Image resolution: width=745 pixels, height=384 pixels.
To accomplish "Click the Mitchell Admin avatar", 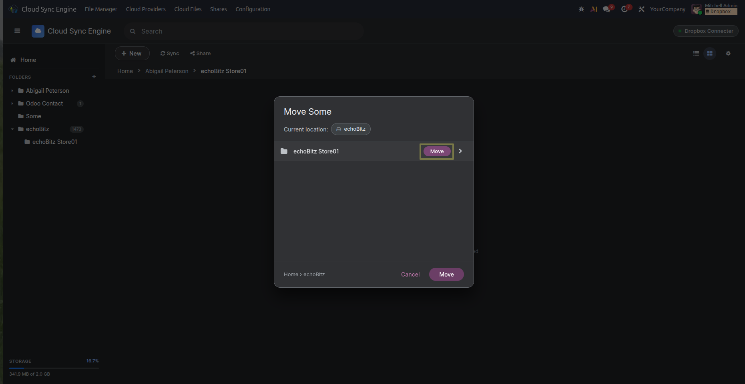I will click(697, 9).
